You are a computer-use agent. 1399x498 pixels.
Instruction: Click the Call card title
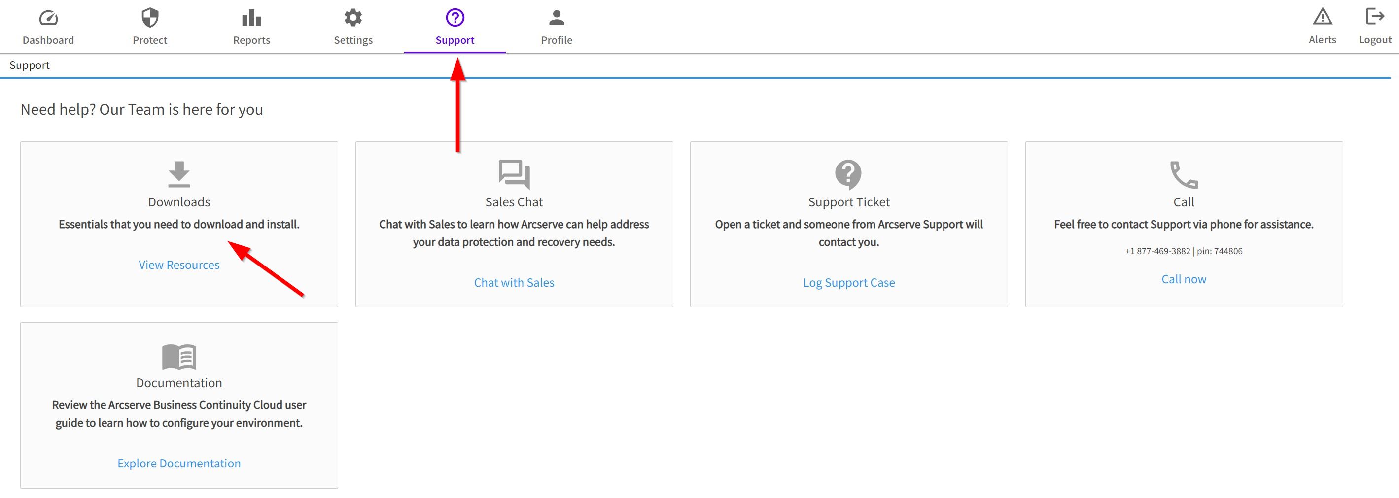click(x=1184, y=202)
